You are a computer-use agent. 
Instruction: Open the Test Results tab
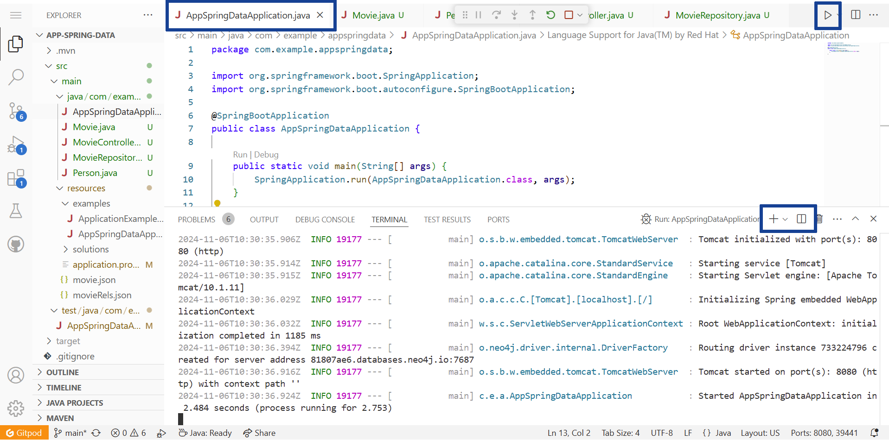pos(447,220)
